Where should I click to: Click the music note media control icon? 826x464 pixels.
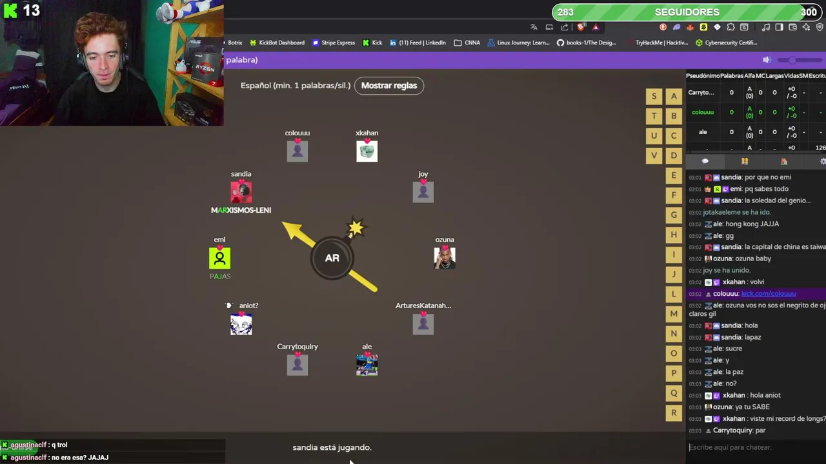coord(765,27)
